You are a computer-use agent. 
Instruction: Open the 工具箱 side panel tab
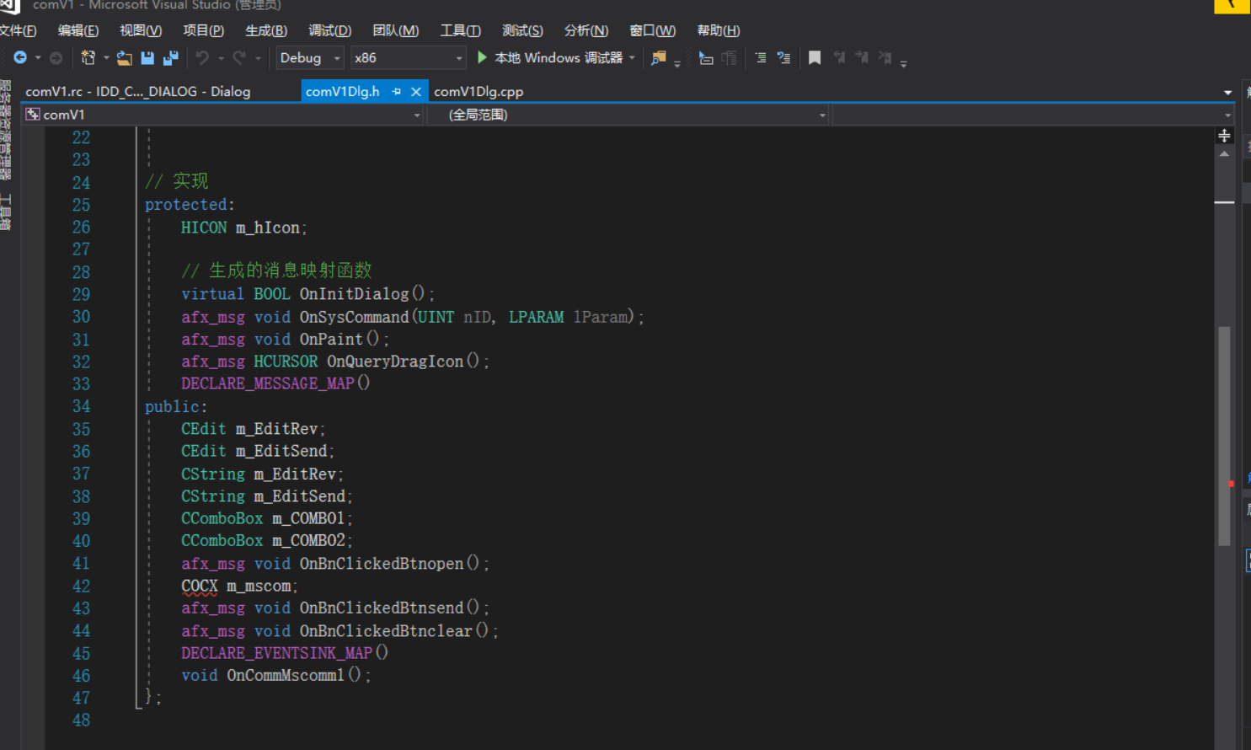(6, 212)
